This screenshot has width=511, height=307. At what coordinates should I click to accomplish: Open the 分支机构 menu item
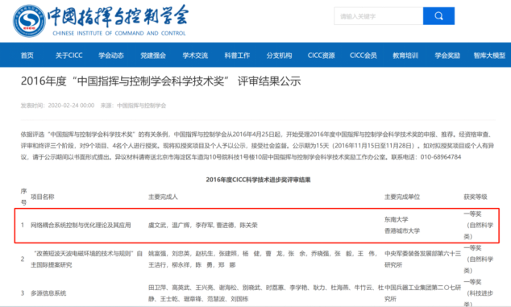click(280, 56)
